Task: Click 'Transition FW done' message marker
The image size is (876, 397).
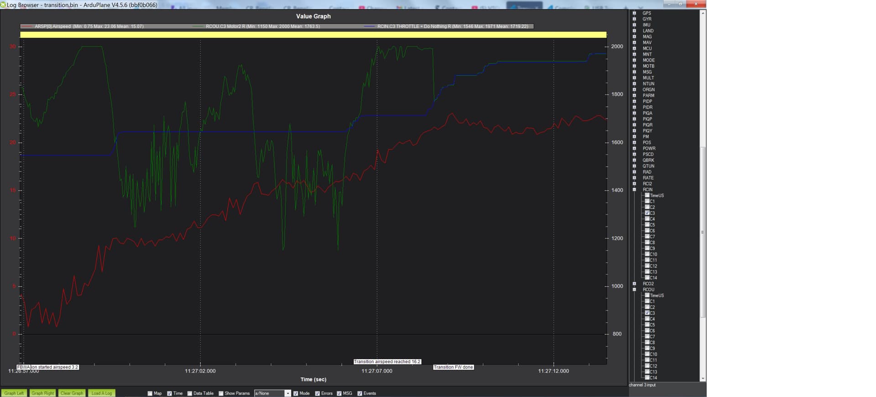Action: coord(453,367)
